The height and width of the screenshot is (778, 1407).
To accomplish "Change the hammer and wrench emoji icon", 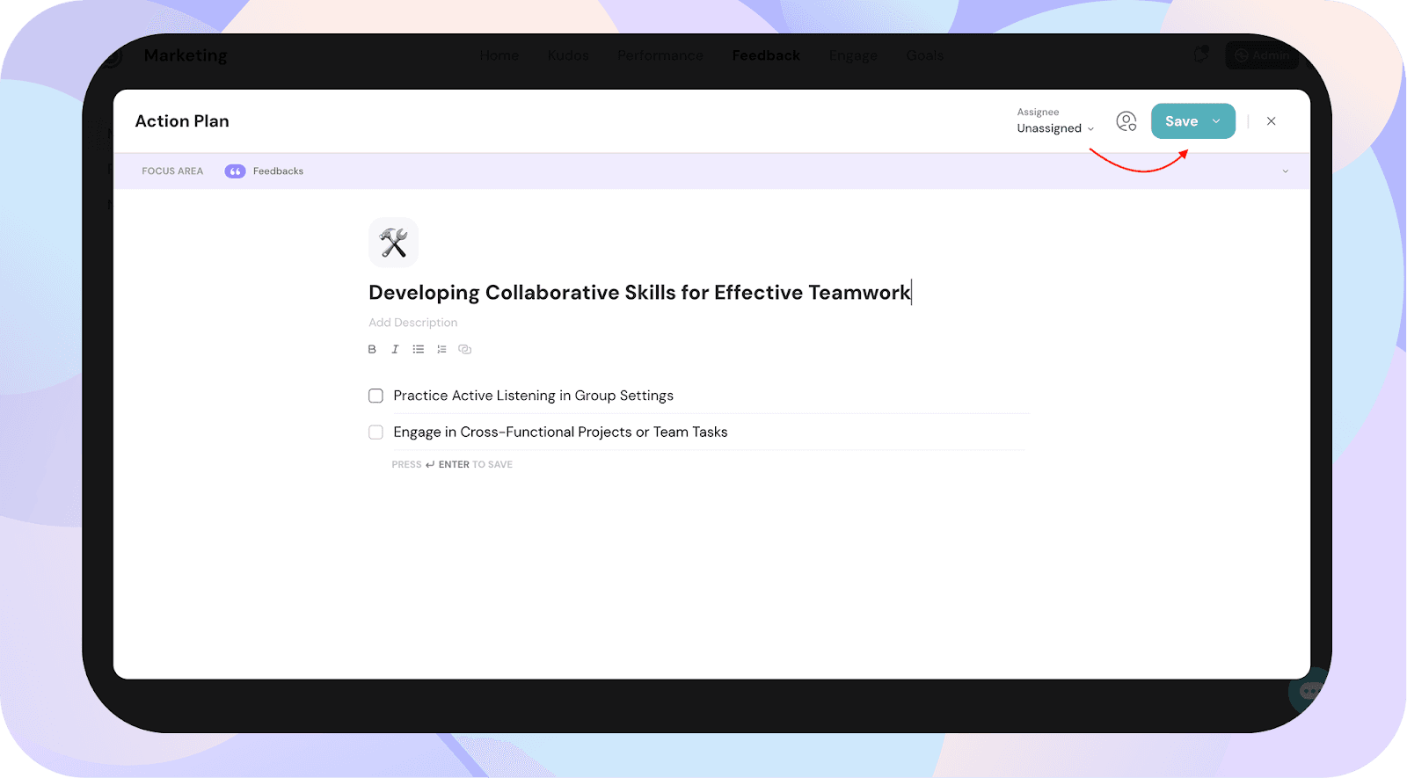I will pyautogui.click(x=393, y=243).
